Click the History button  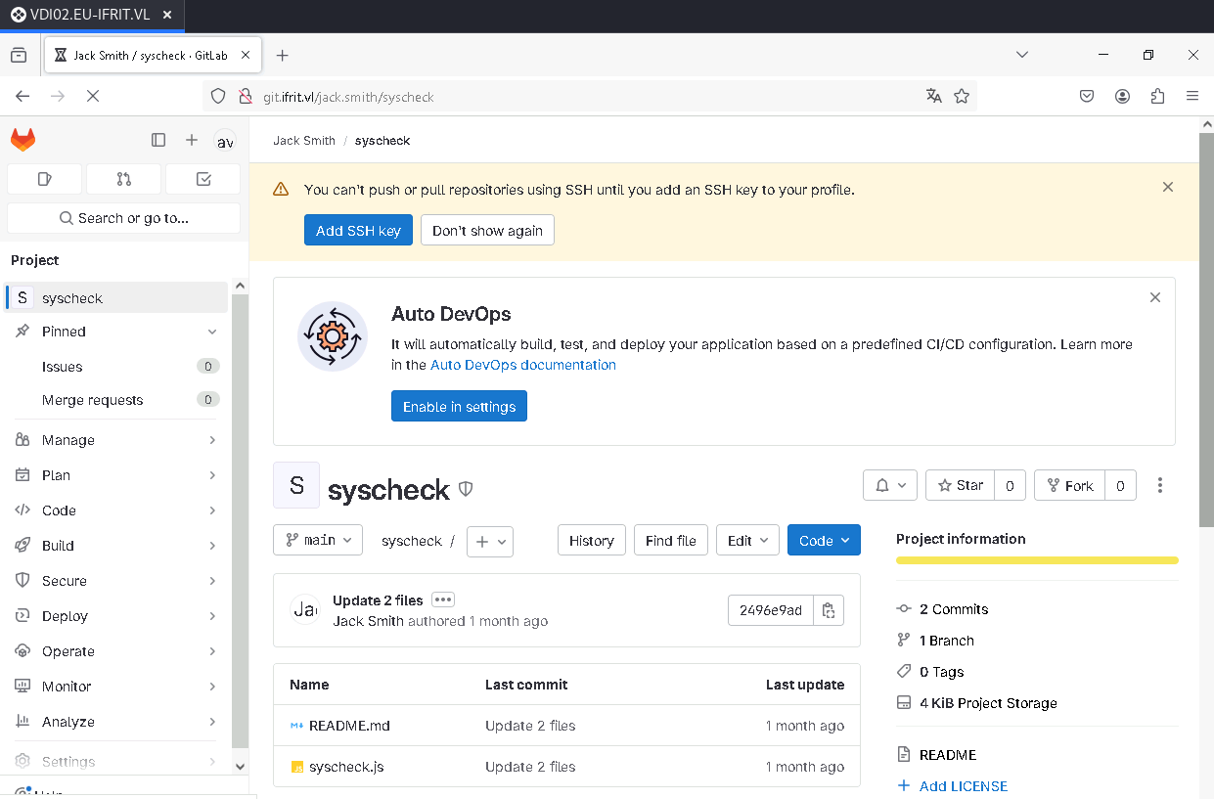point(591,541)
